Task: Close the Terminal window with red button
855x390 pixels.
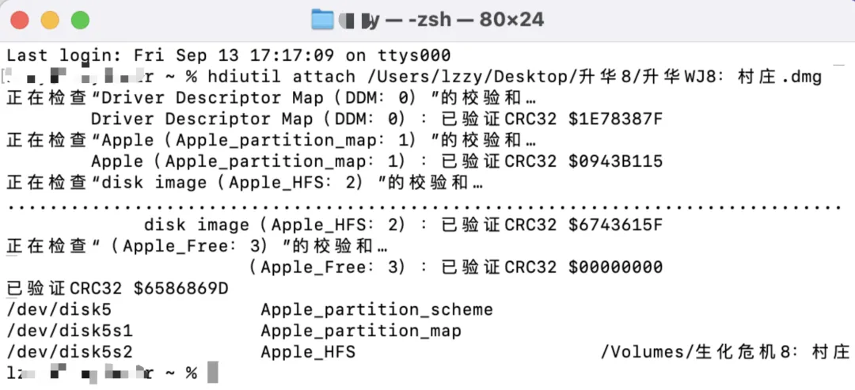Action: [x=20, y=20]
